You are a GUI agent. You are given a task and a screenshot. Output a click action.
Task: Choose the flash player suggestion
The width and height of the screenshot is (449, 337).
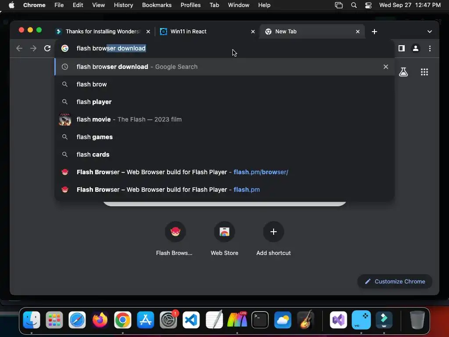pos(224,102)
